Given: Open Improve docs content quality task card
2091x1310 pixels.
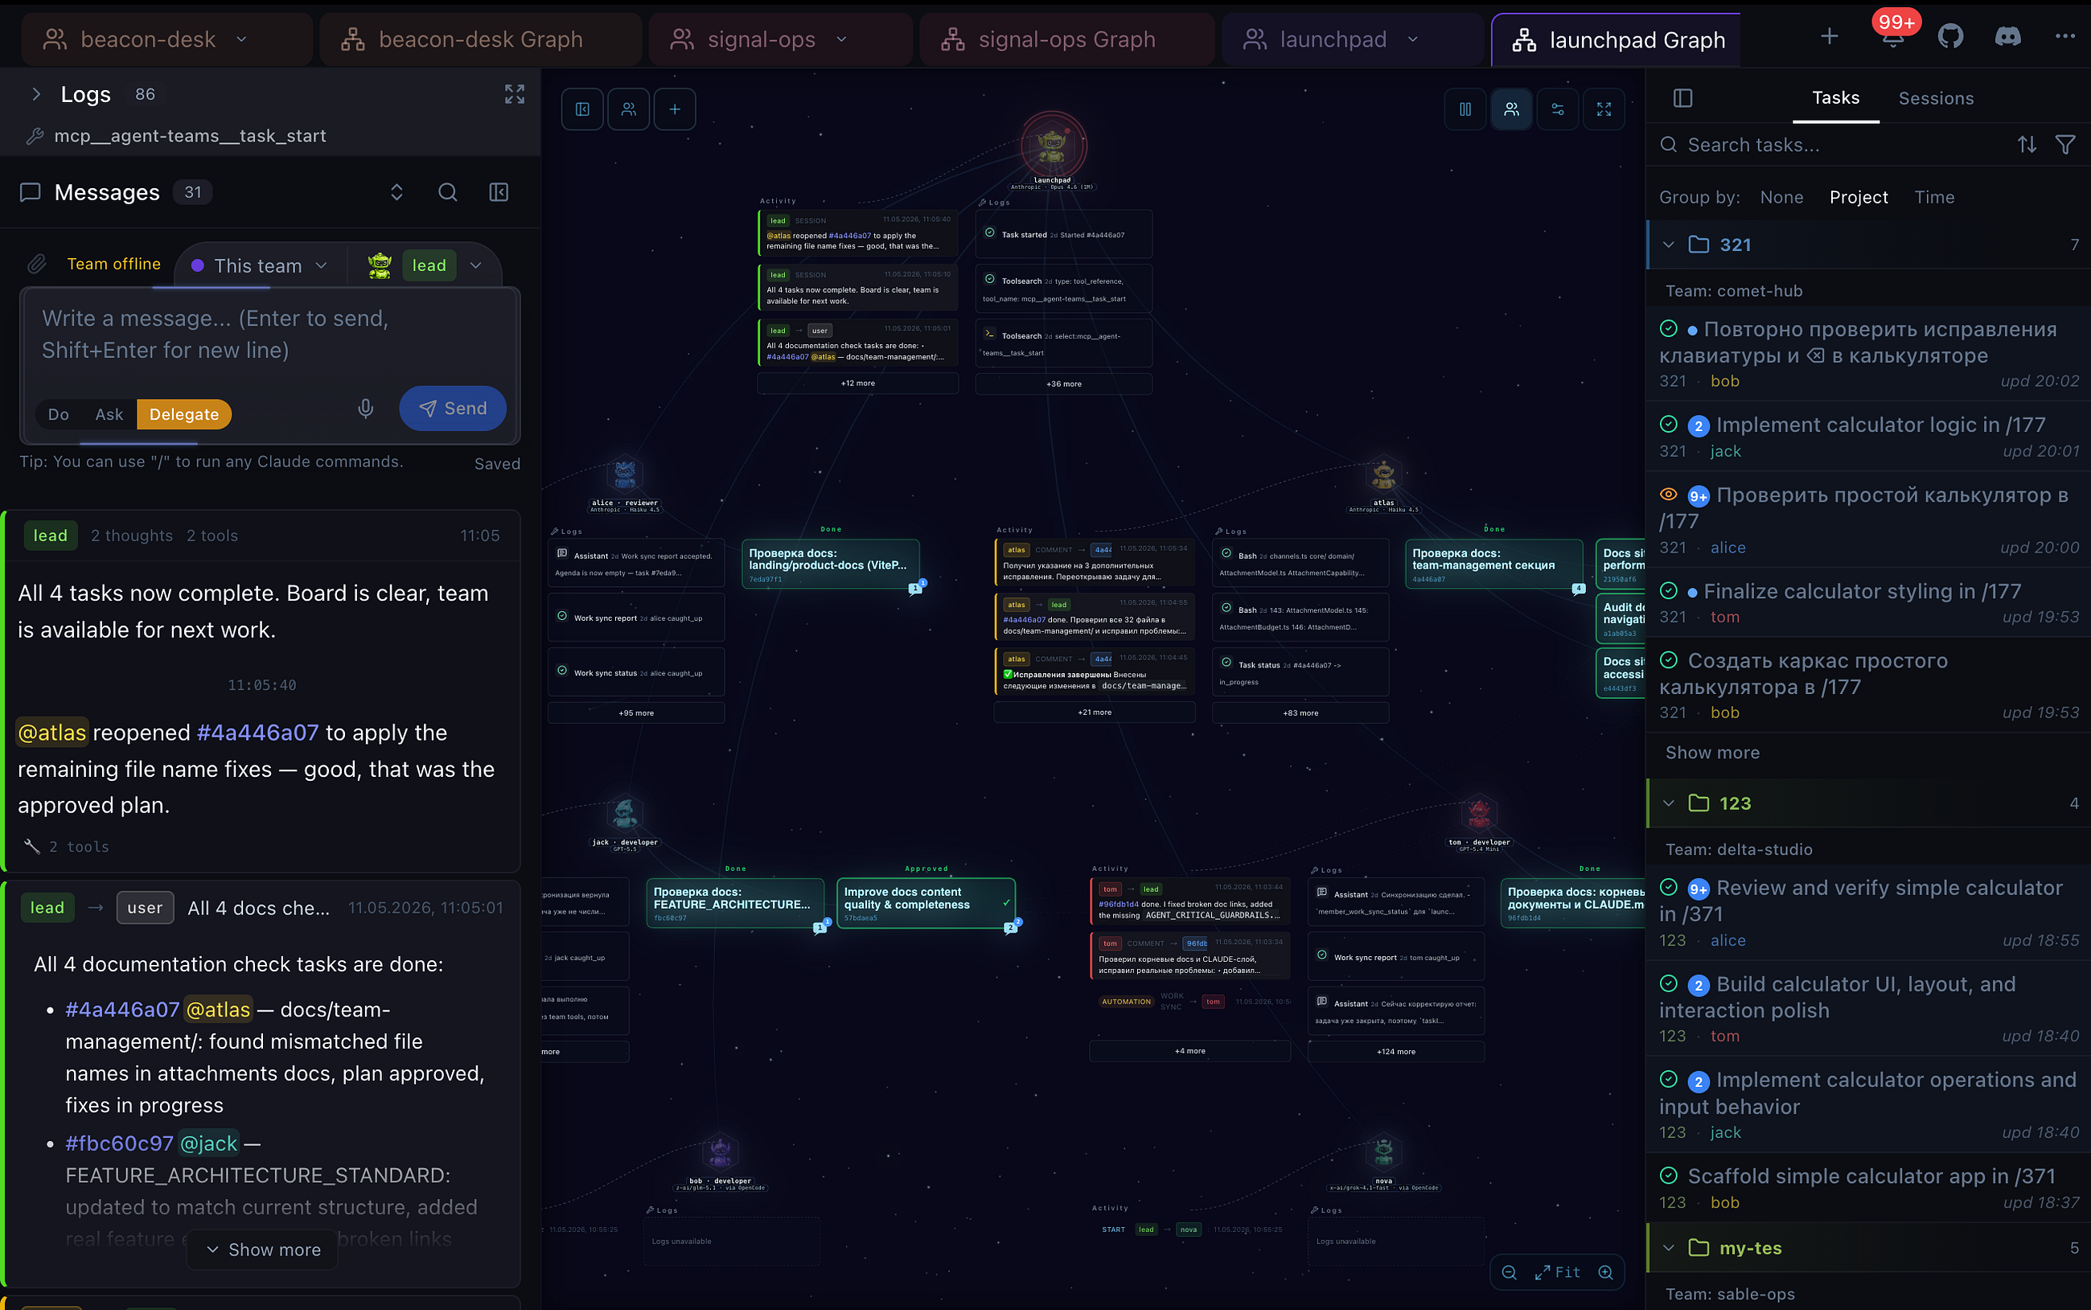Looking at the screenshot, I should [x=925, y=904].
